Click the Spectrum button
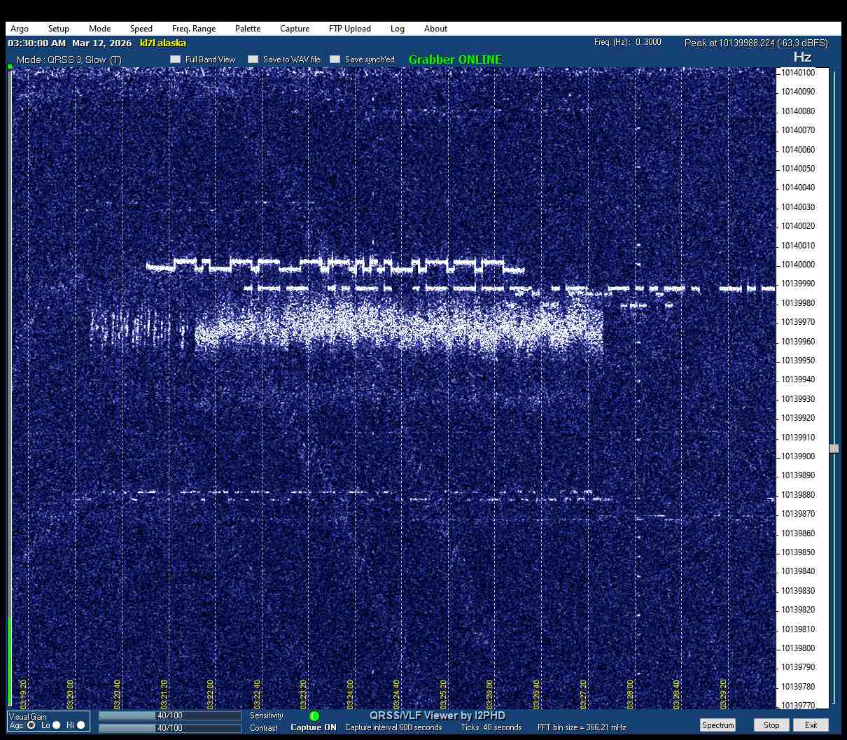The height and width of the screenshot is (740, 847). (717, 725)
